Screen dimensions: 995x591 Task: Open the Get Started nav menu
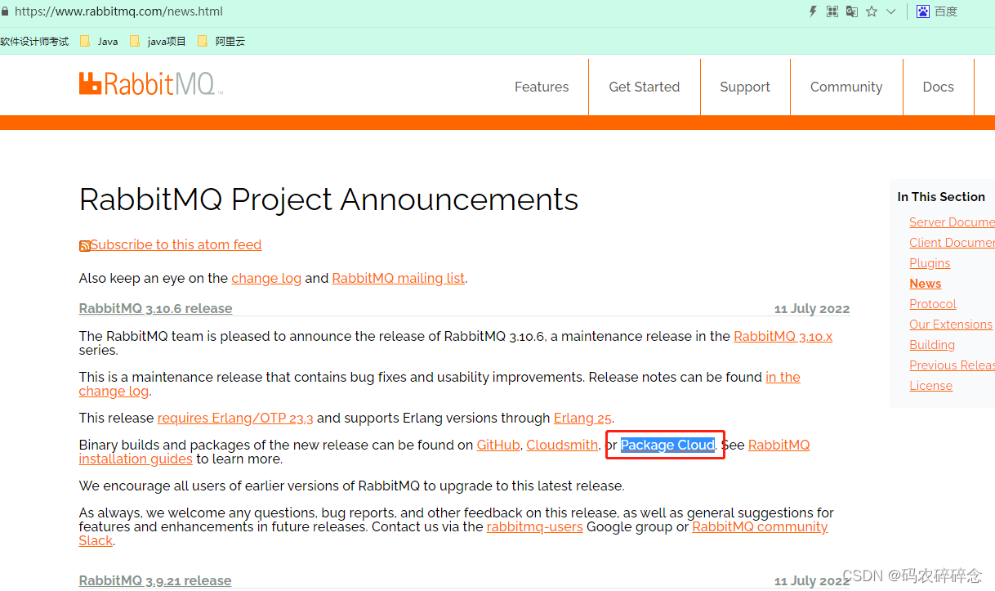click(644, 87)
